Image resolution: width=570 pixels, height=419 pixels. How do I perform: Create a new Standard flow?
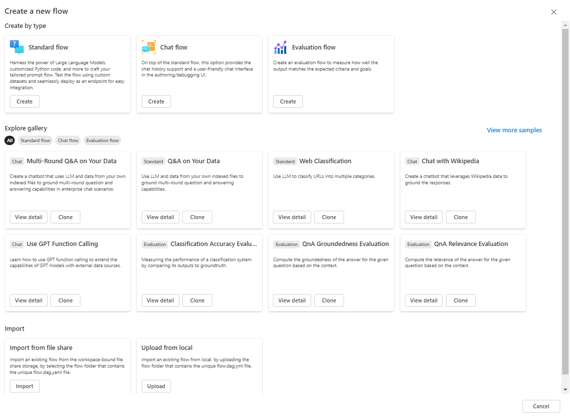[x=25, y=101]
